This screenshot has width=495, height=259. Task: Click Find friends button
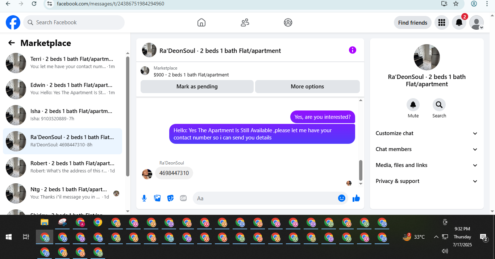(x=413, y=22)
